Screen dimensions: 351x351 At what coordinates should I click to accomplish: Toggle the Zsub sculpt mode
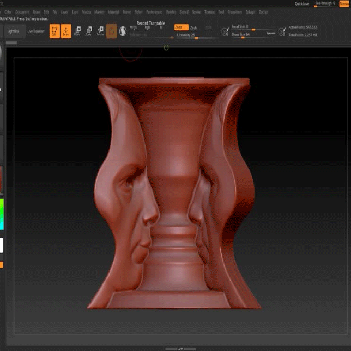click(x=193, y=28)
